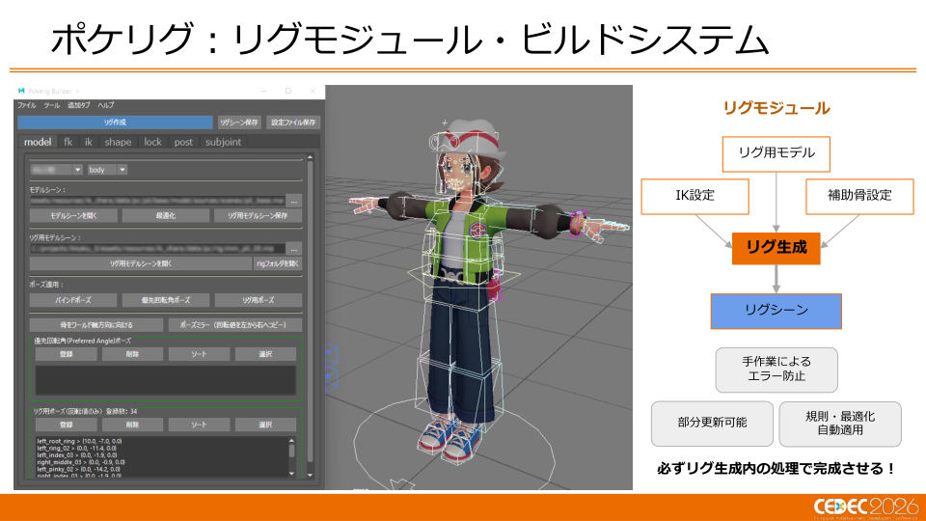
Task: Click the 骨をワールド軸方向に向ける button
Action: pos(96,325)
